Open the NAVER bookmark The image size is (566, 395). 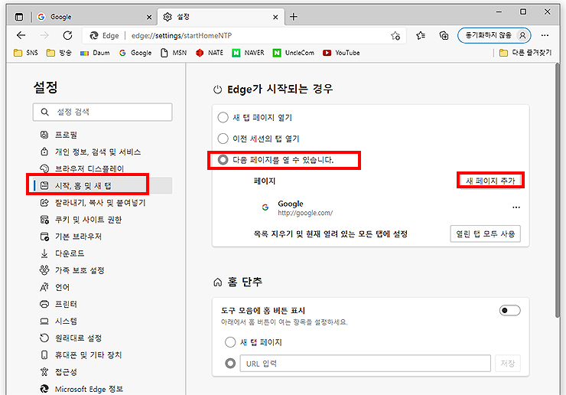(x=248, y=53)
